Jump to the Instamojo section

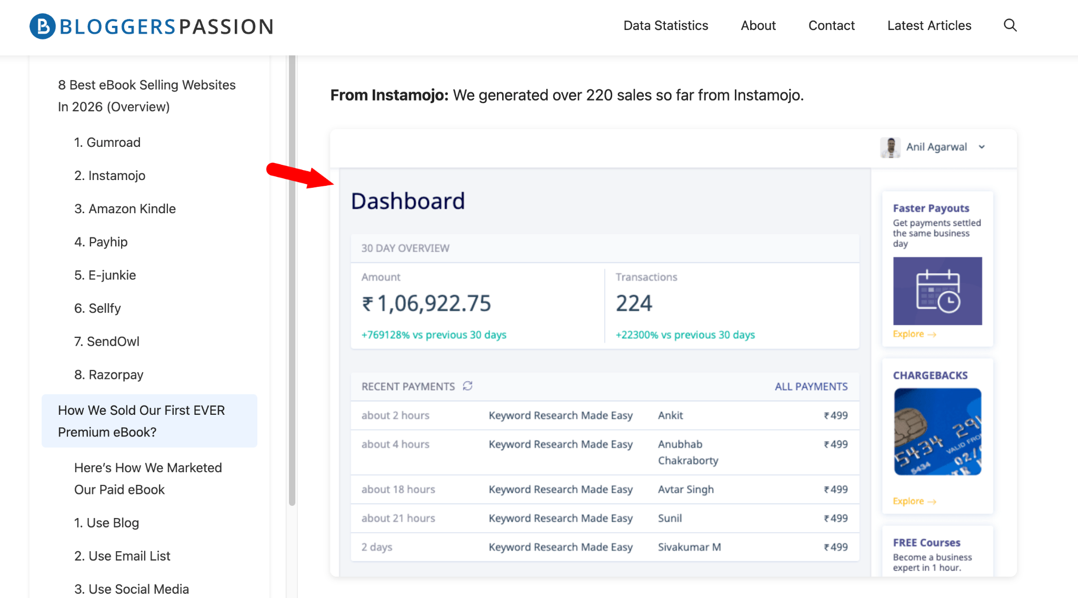[x=109, y=175]
